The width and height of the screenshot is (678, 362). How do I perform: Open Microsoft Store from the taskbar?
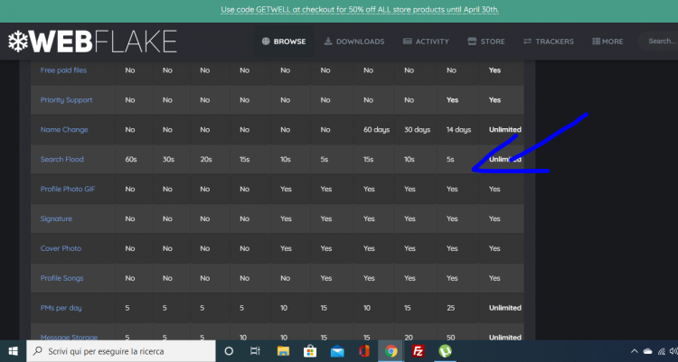pos(310,350)
